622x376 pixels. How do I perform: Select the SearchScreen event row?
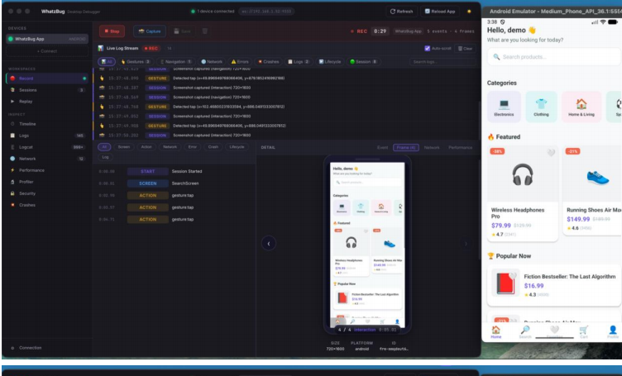(x=175, y=183)
